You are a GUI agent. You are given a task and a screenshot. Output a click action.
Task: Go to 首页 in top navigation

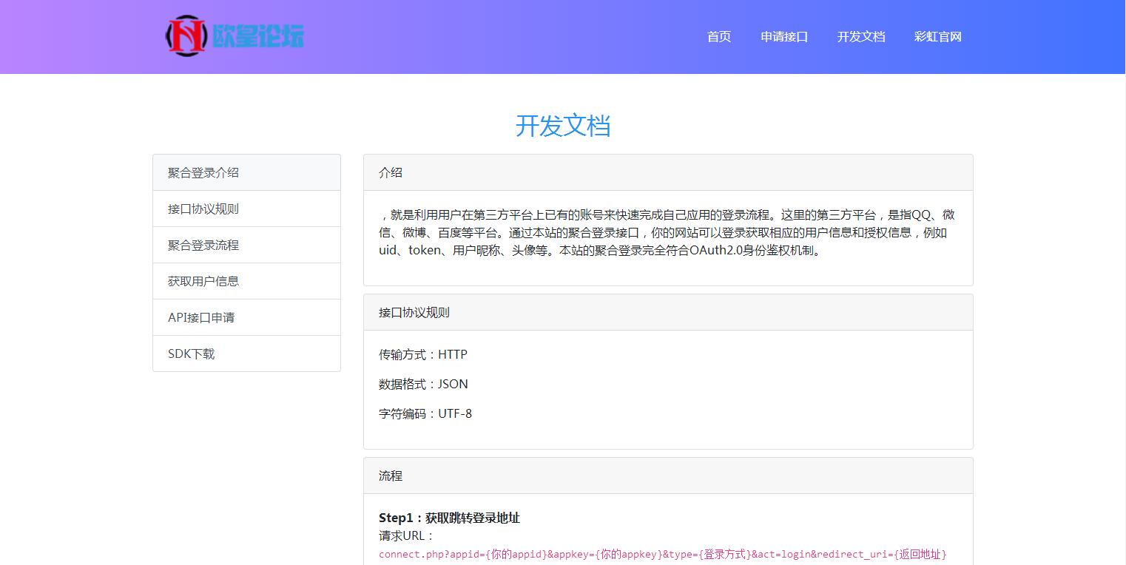(718, 37)
